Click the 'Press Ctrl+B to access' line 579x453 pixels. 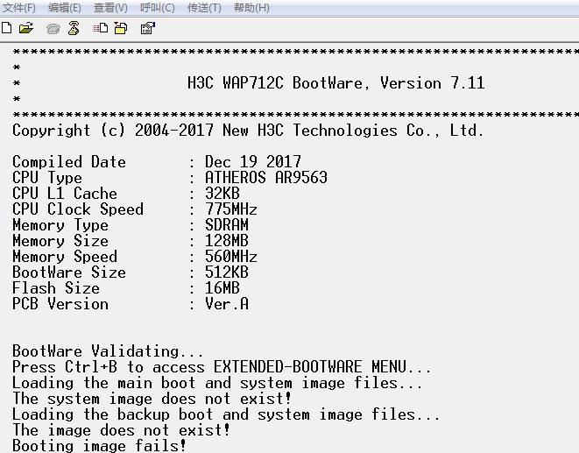[x=222, y=367]
